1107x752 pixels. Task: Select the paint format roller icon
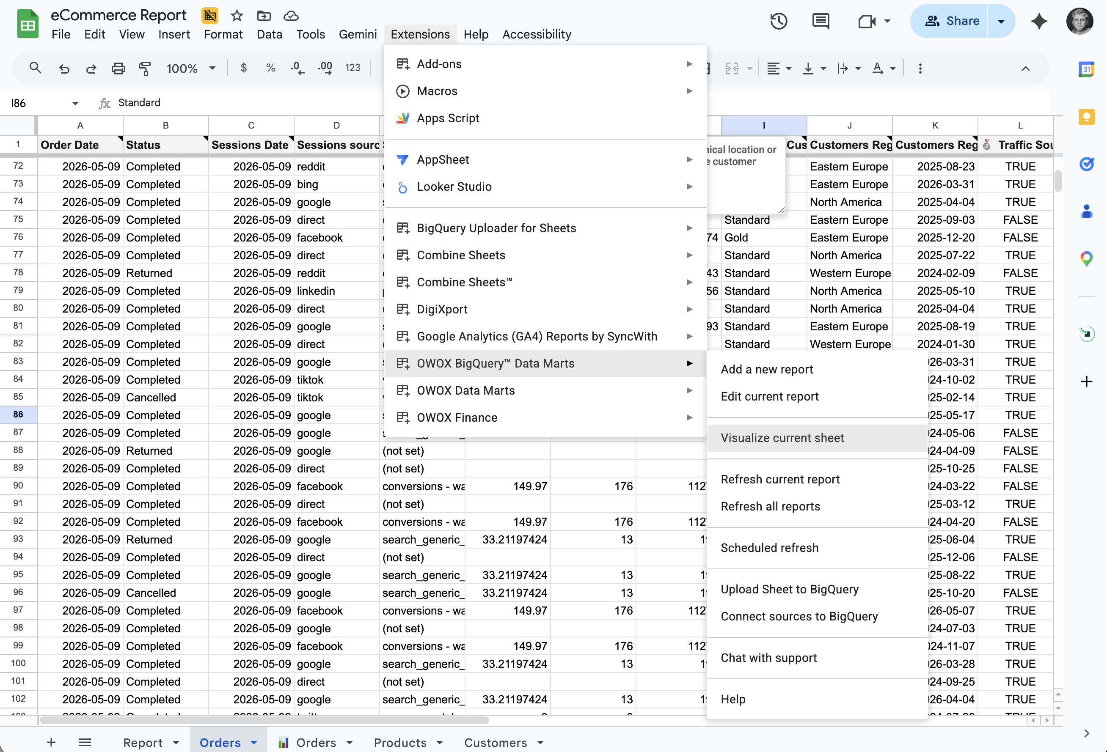[x=145, y=69]
